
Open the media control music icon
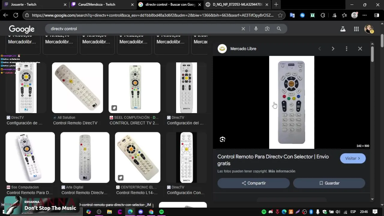pos(334,15)
